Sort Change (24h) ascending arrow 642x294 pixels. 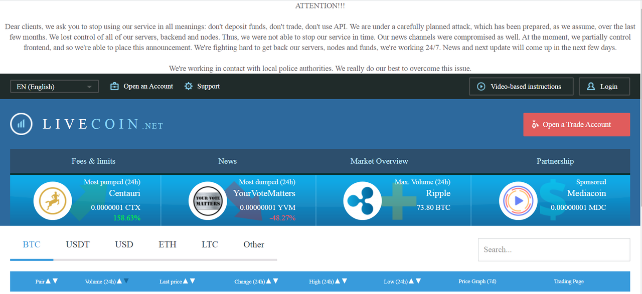268,281
